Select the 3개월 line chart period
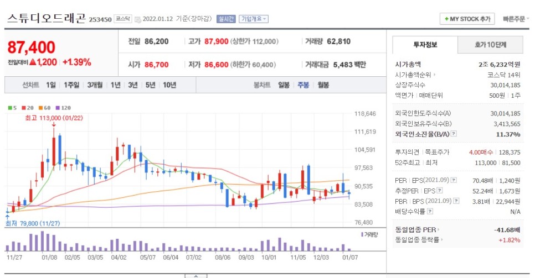535x278 pixels. (x=95, y=85)
